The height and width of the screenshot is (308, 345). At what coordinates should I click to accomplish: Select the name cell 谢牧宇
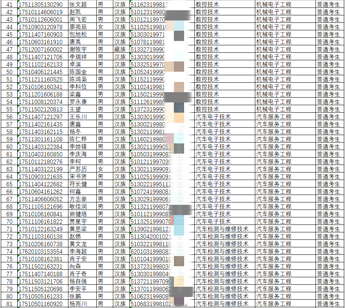tap(78, 50)
